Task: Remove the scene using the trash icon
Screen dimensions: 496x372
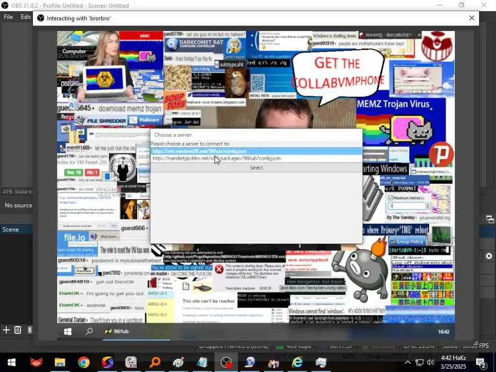Action: (x=18, y=330)
